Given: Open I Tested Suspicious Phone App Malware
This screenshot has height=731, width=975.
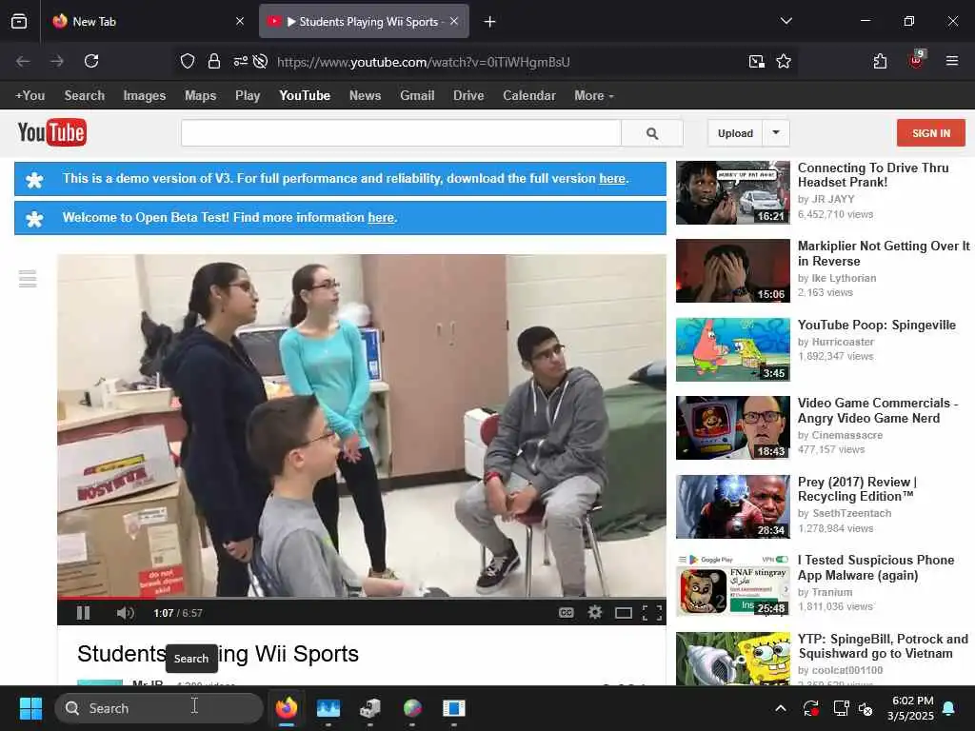Looking at the screenshot, I should 876,567.
